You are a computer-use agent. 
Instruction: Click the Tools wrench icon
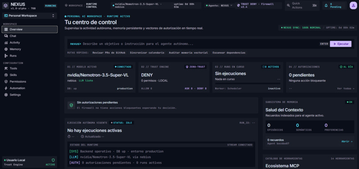click(x=6, y=68)
